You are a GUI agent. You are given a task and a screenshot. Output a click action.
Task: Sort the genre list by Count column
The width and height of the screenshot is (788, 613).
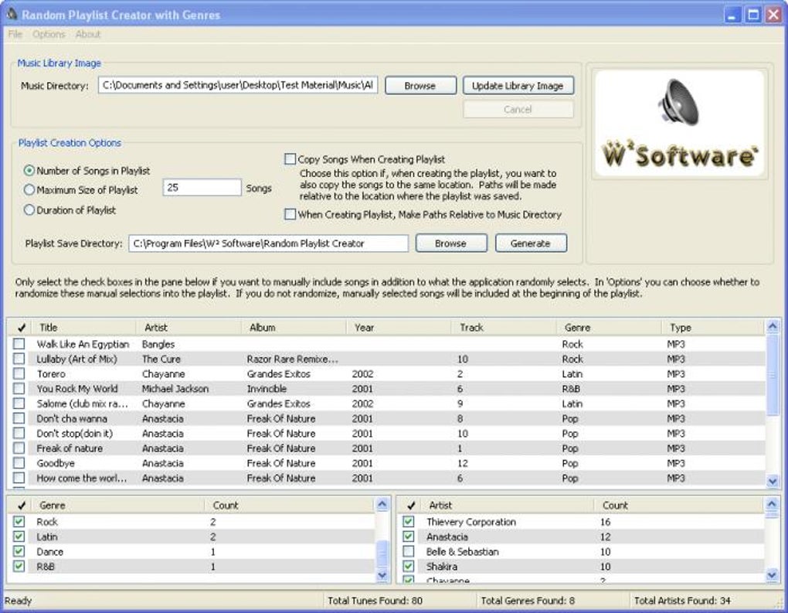tap(290, 506)
